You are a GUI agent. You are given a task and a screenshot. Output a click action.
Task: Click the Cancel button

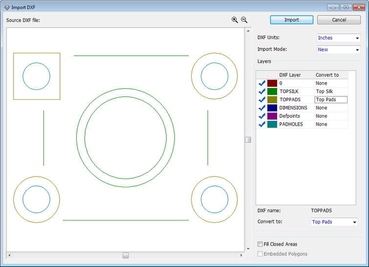click(x=339, y=20)
